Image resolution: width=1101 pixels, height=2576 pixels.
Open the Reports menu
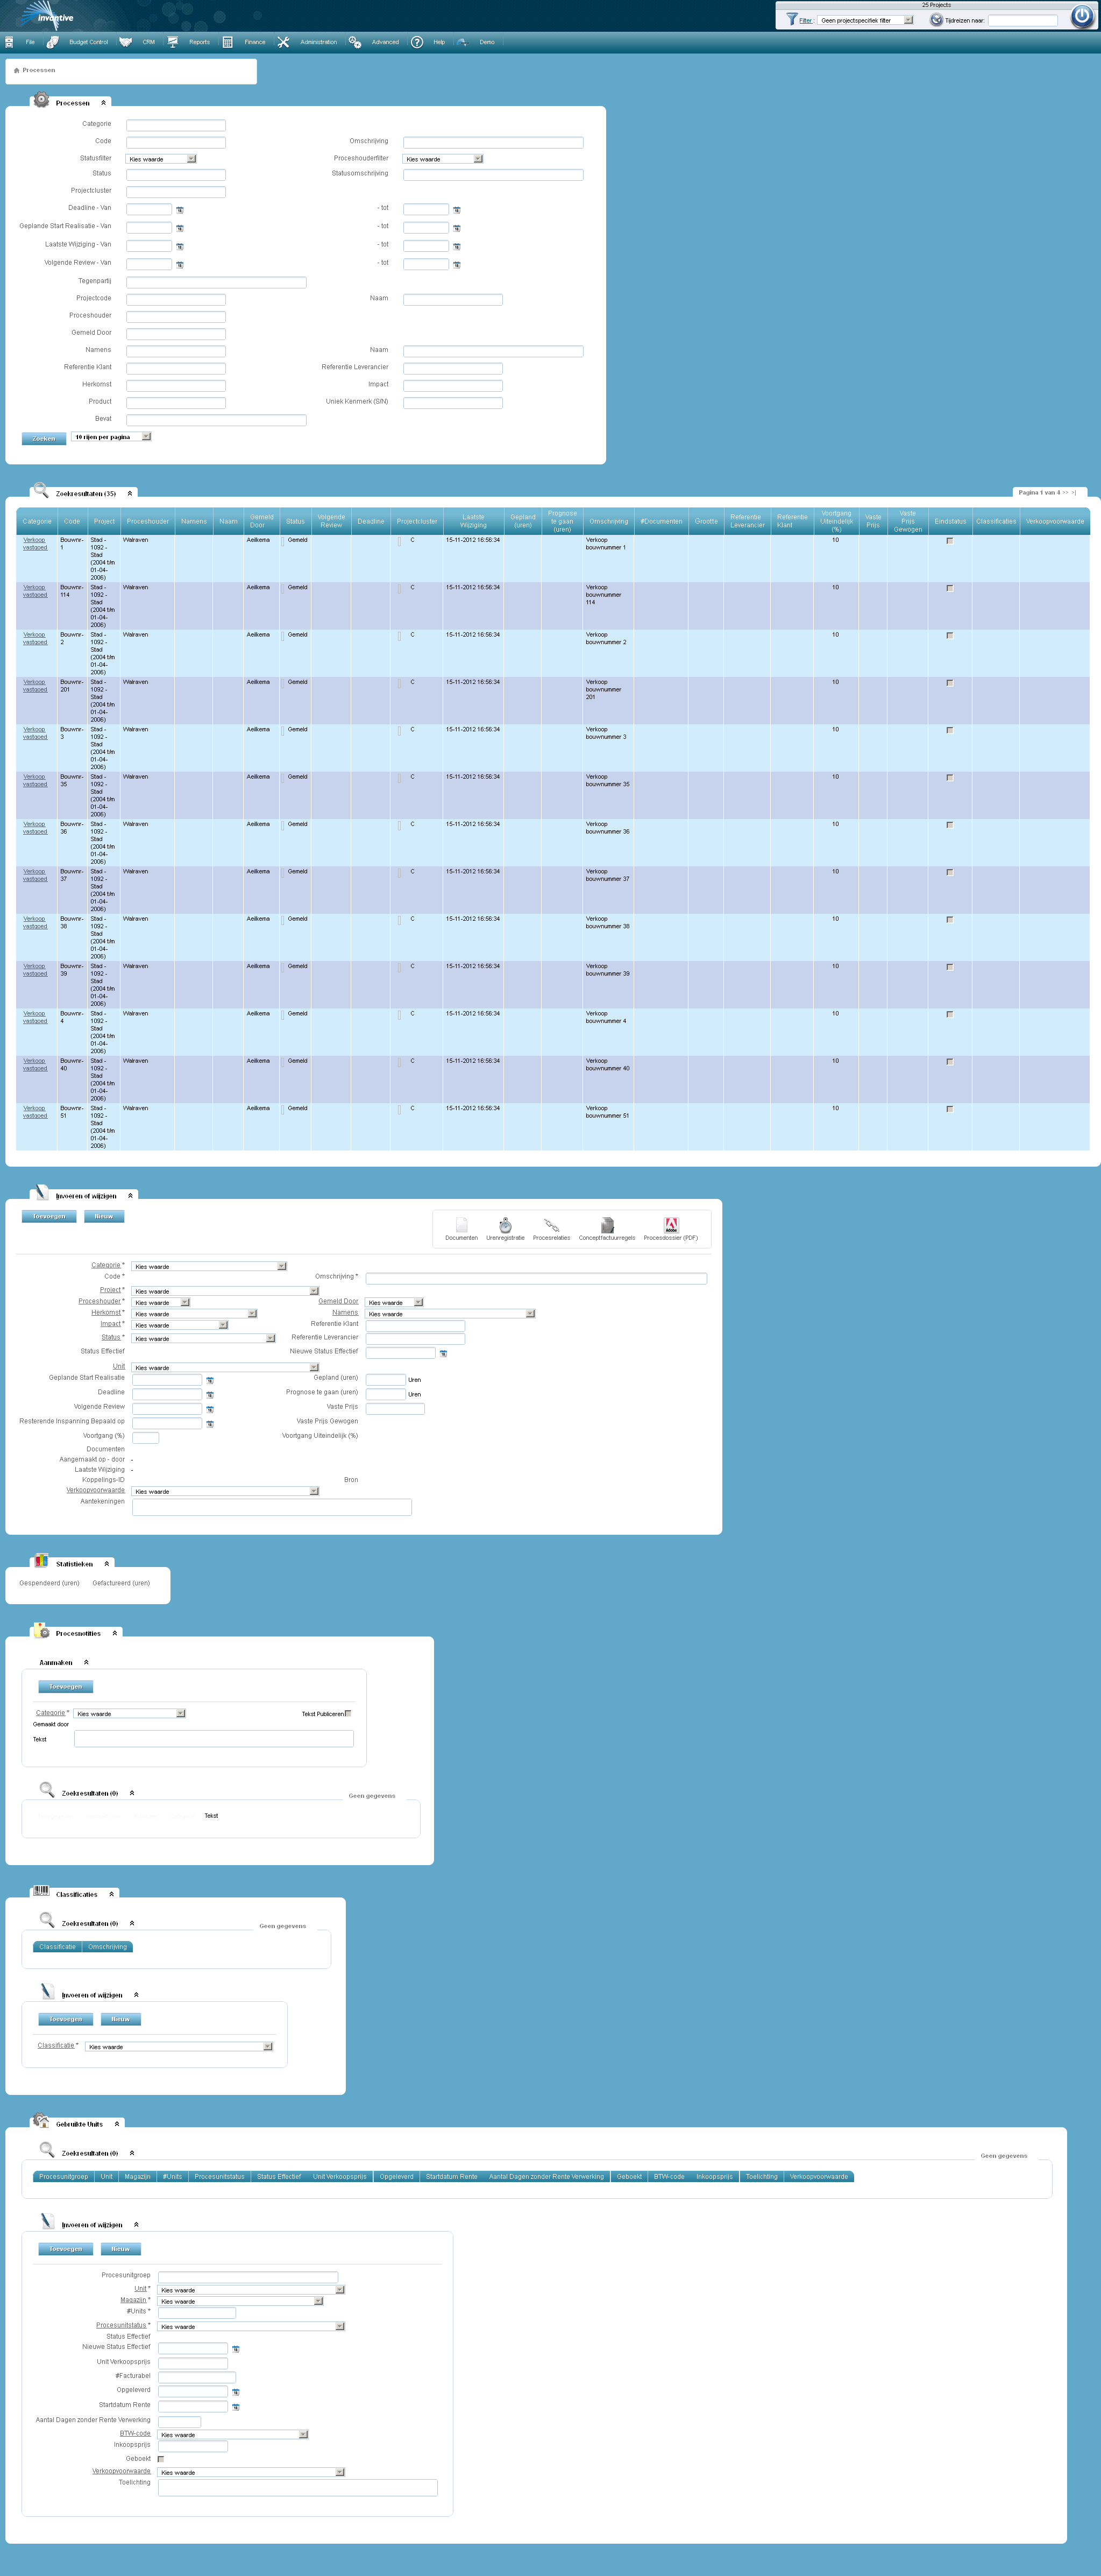click(x=199, y=42)
